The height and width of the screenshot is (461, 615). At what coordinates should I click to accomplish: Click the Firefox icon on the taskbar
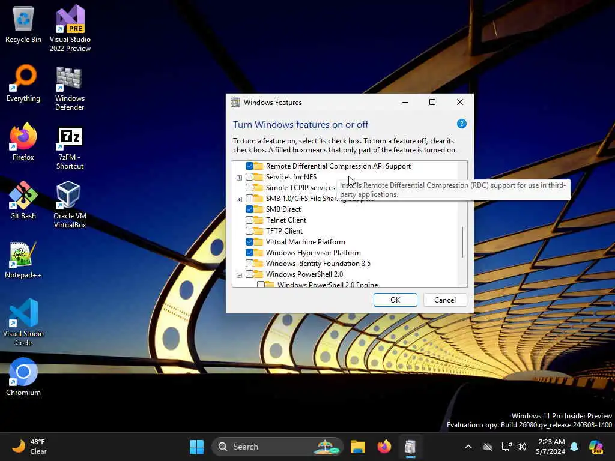(384, 447)
